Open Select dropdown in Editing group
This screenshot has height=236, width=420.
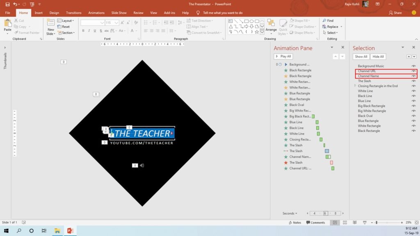(330, 33)
